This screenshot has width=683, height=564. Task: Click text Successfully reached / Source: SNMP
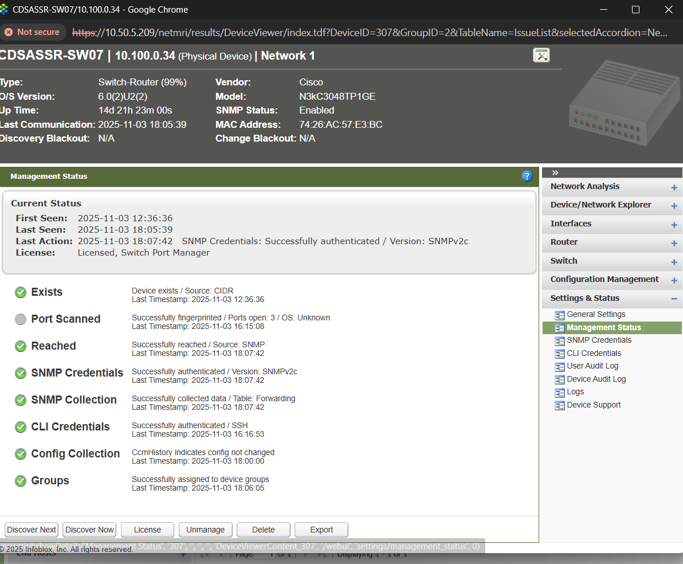pos(198,345)
